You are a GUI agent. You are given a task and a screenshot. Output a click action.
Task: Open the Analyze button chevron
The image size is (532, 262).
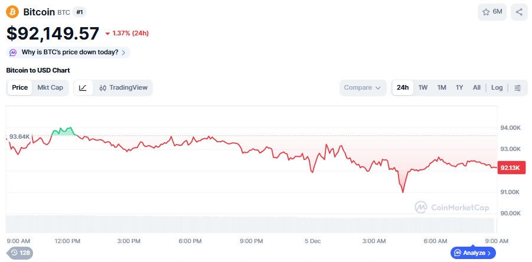pos(488,253)
